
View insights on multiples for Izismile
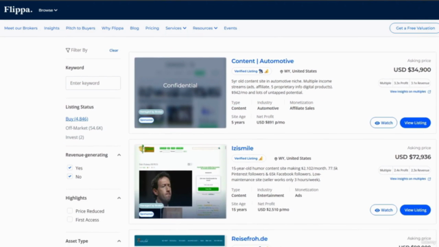coord(410,178)
